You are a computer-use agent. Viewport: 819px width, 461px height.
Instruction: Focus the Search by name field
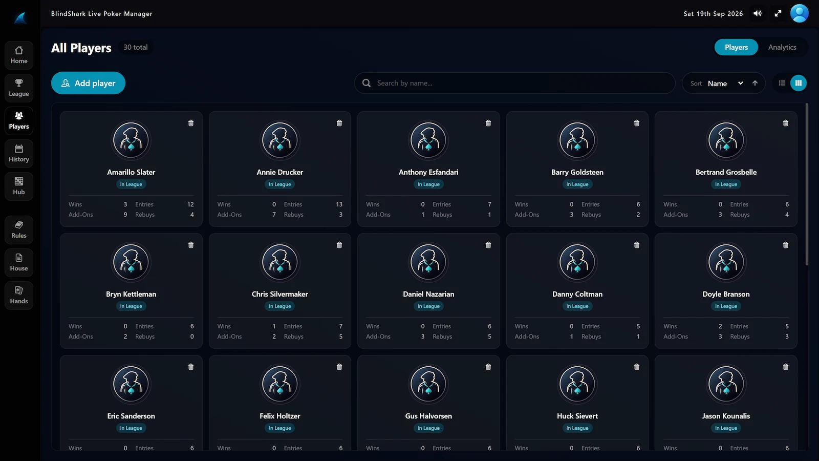[x=514, y=83]
